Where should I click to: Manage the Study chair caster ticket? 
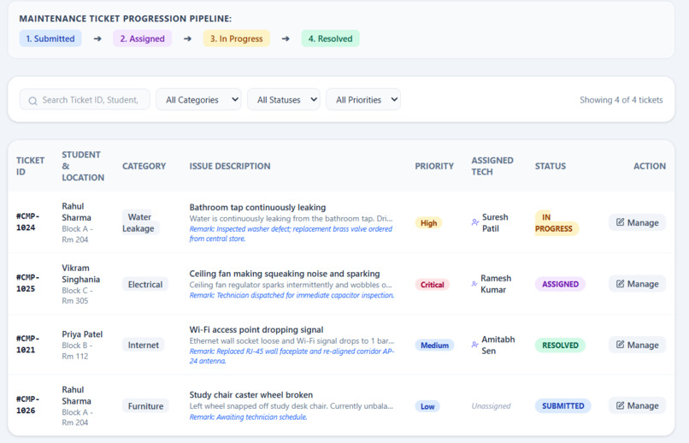click(x=637, y=405)
